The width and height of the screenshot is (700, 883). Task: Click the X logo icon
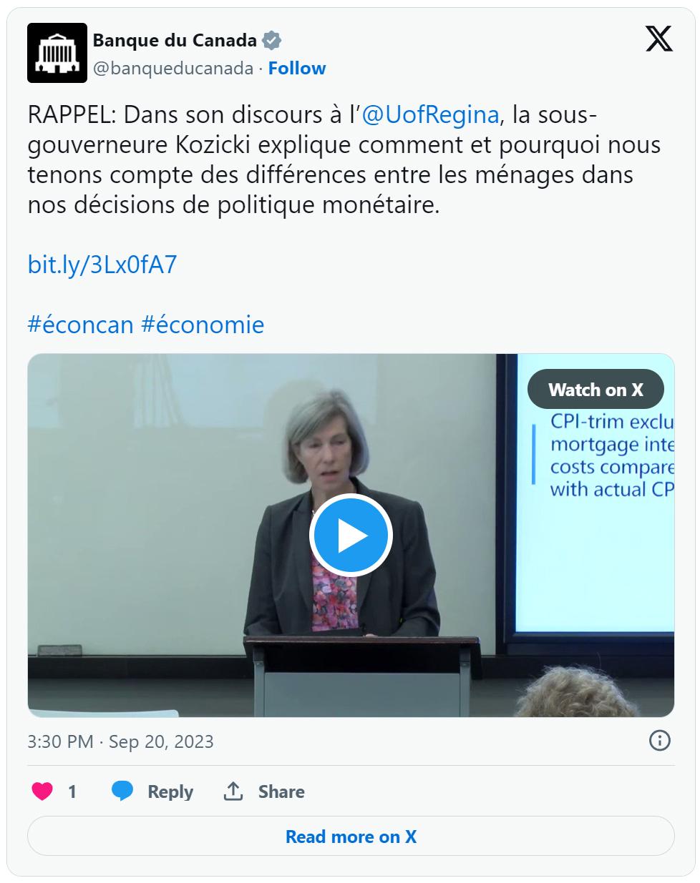[x=658, y=39]
